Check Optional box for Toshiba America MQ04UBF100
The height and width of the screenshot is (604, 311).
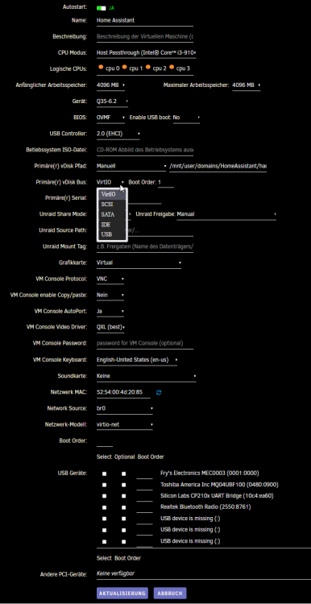coord(124,485)
